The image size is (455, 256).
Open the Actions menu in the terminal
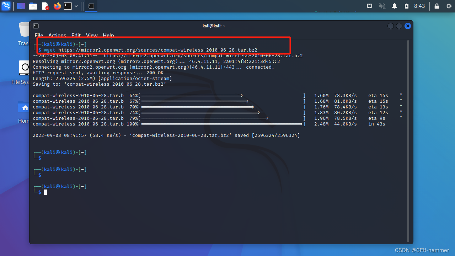(x=57, y=36)
